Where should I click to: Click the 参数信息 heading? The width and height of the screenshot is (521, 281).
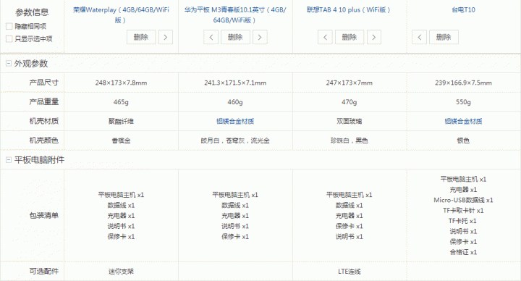tap(32, 12)
